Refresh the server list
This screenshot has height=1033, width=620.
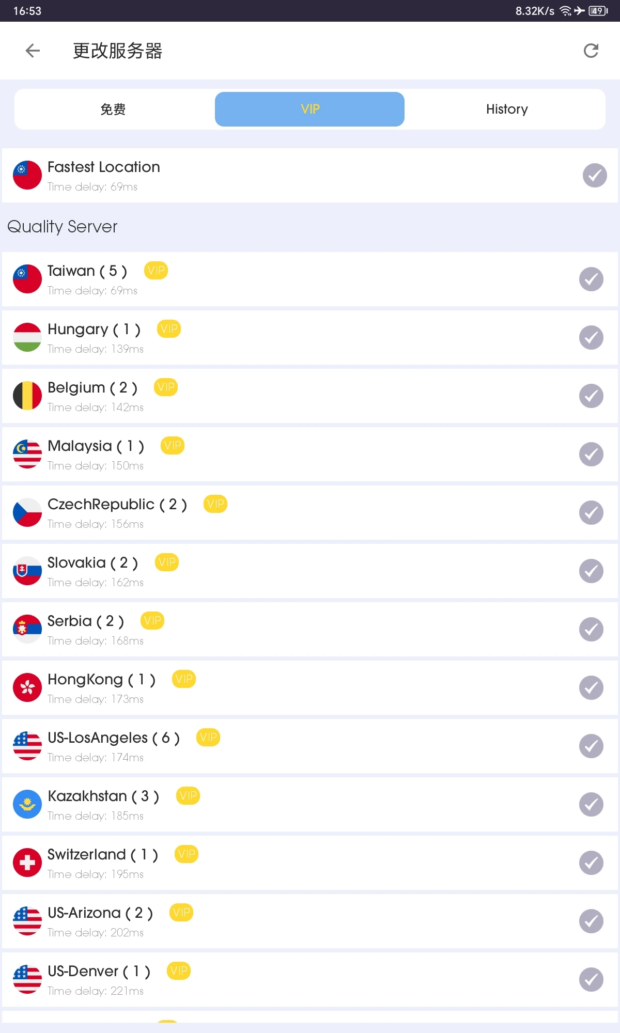(x=591, y=51)
